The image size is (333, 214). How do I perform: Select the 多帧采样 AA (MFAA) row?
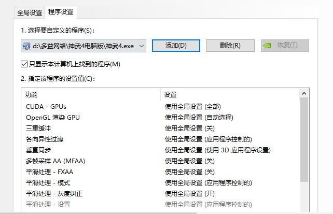coord(160,161)
